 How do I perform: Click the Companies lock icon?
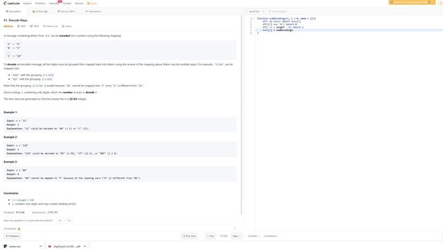19,229
